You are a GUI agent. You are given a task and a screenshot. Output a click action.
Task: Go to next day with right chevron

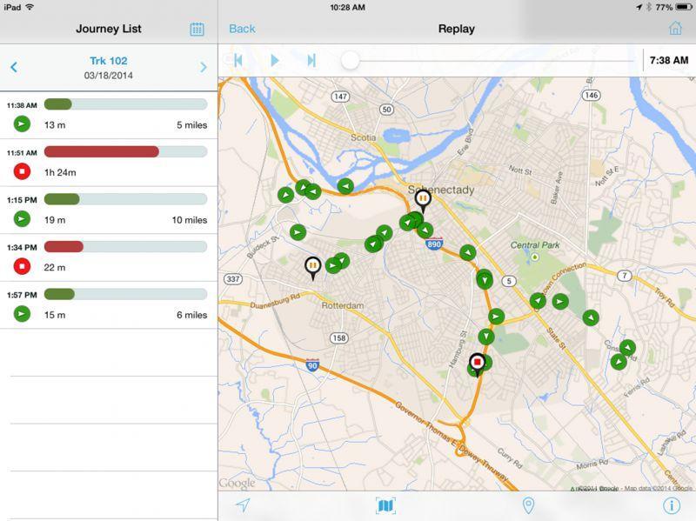pyautogui.click(x=204, y=67)
